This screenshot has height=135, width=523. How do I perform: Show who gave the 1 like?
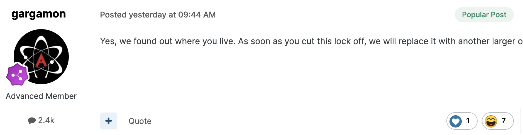pos(462,121)
